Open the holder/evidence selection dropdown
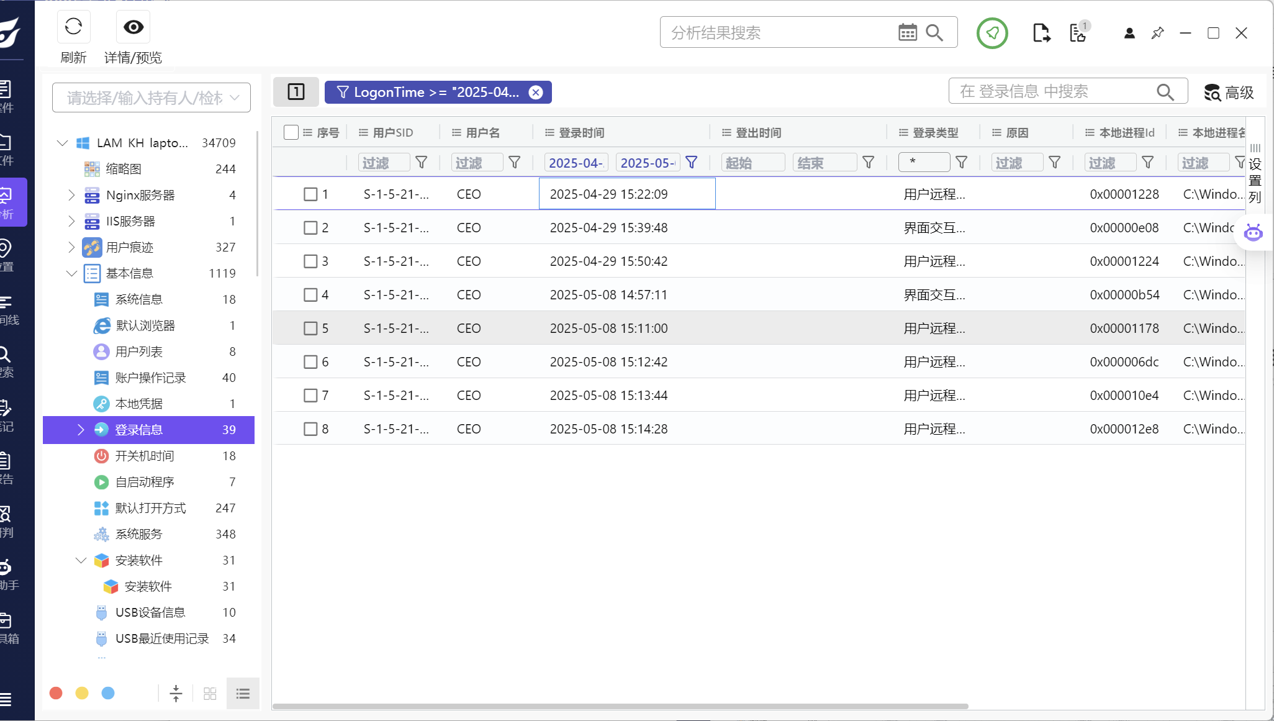 tap(151, 97)
